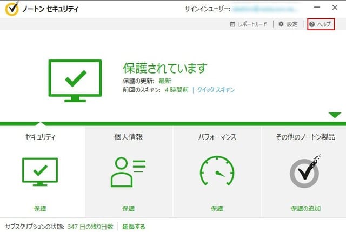Image resolution: width=346 pixels, height=232 pixels.
Task: Click the Performance speedometer gauge icon
Action: tap(216, 172)
